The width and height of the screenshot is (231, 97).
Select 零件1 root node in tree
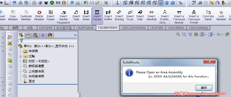46,46
